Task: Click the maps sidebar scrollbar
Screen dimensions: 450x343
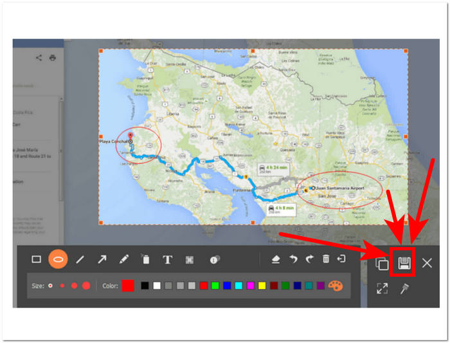Action: [61, 151]
